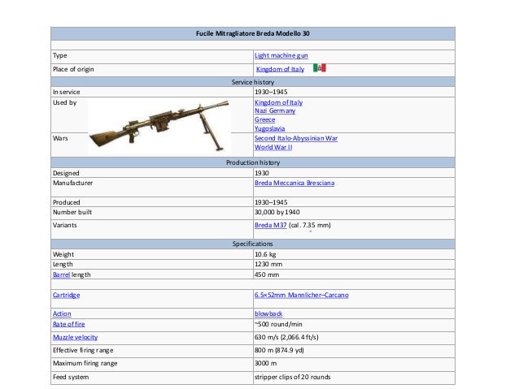The image size is (519, 389).
Task: Open Kingdom of Italy place of origin link
Action: 280,69
